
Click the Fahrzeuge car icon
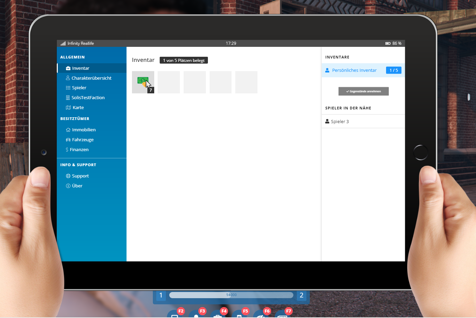click(x=68, y=140)
